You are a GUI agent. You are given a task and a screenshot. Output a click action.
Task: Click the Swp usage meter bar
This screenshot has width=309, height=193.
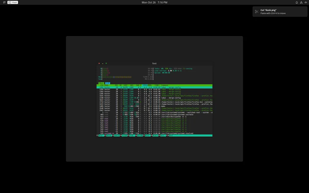pos(126,79)
